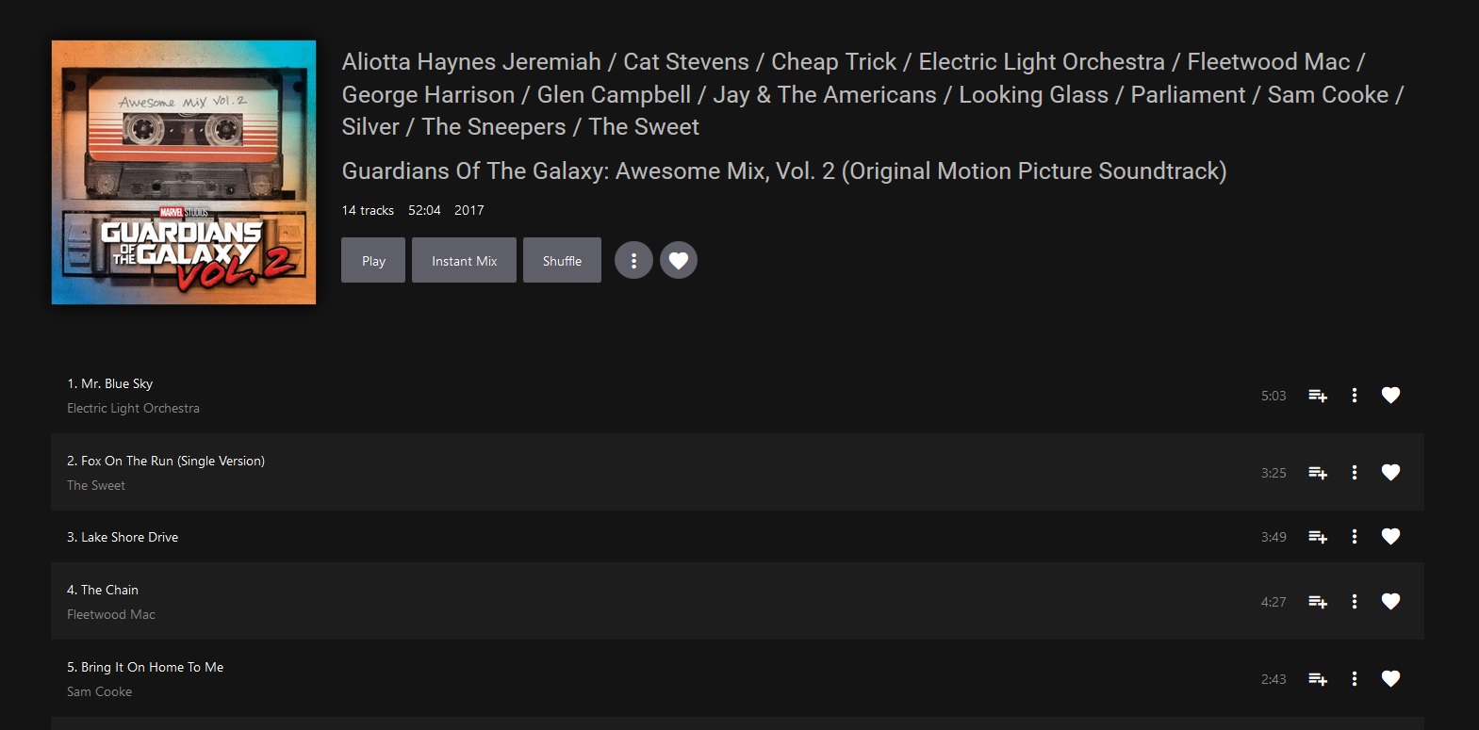Add Lake Shore Drive to playlist
Screen dimensions: 1479x730
pyautogui.click(x=1317, y=537)
